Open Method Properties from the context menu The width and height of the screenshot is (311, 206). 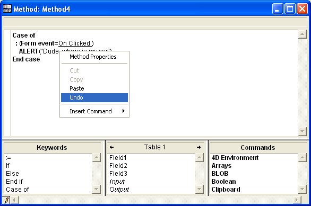pyautogui.click(x=94, y=57)
